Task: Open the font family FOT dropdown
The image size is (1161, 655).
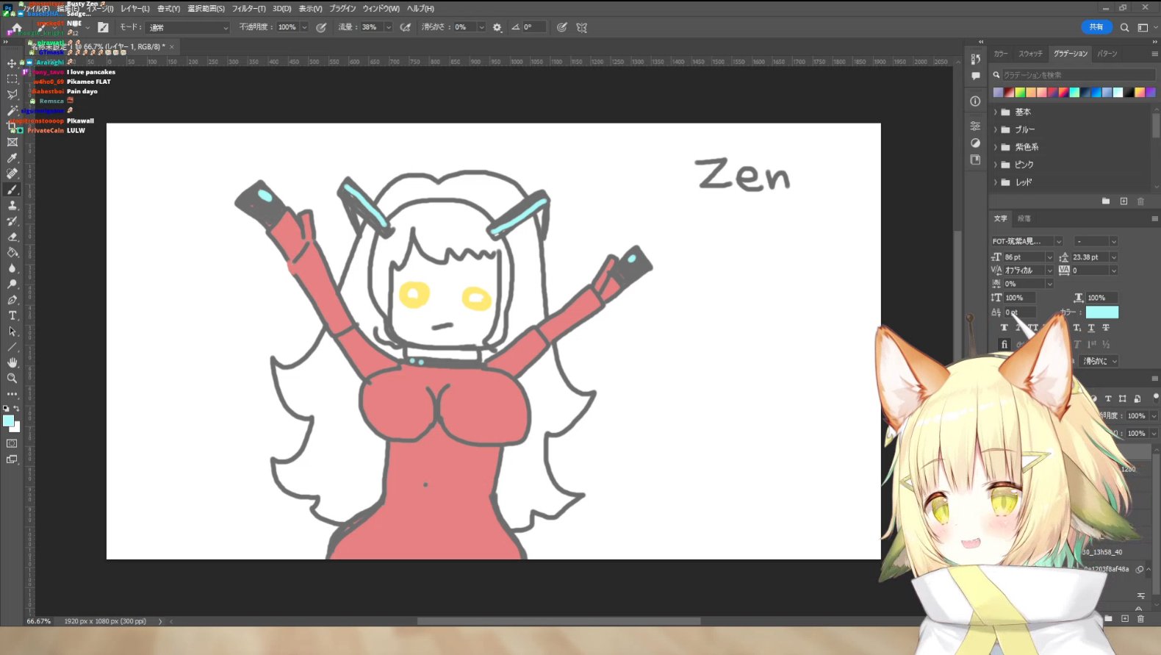Action: 1059,241
